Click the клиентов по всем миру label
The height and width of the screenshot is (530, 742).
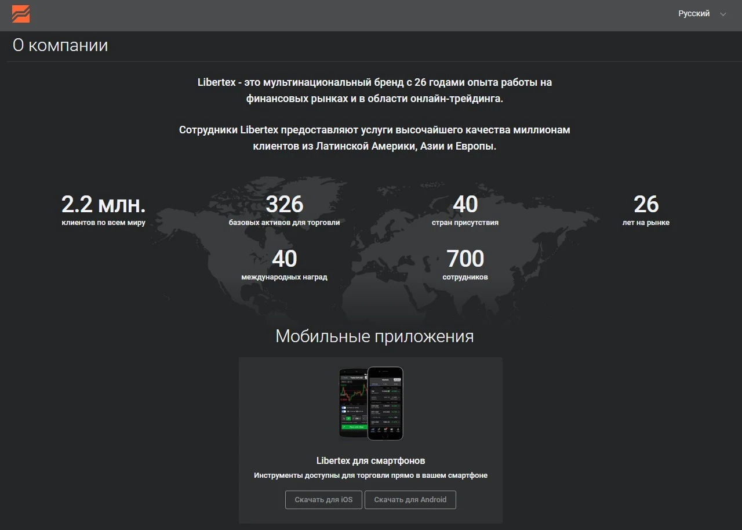tap(104, 223)
